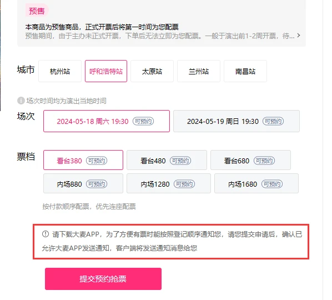Open the presale description text line

pos(160,36)
